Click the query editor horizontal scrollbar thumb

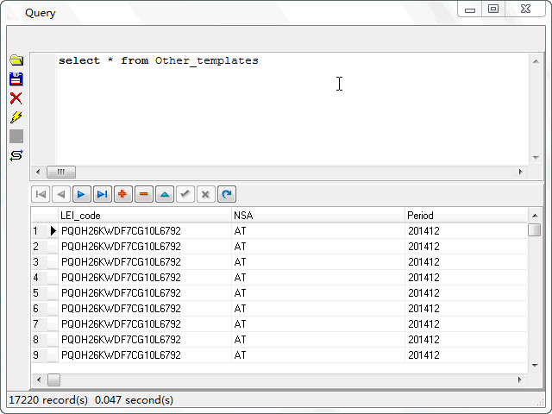(61, 172)
